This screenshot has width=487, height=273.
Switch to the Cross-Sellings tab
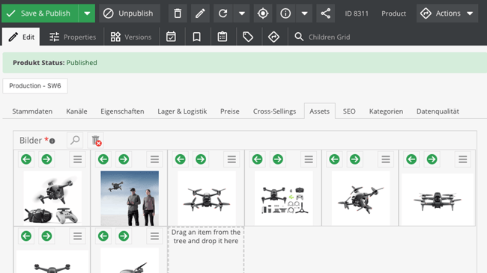[x=274, y=111]
